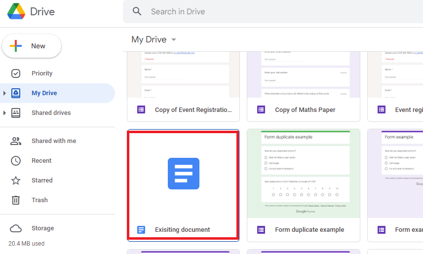
Task: Click the Starred star icon
Action: [x=16, y=181]
